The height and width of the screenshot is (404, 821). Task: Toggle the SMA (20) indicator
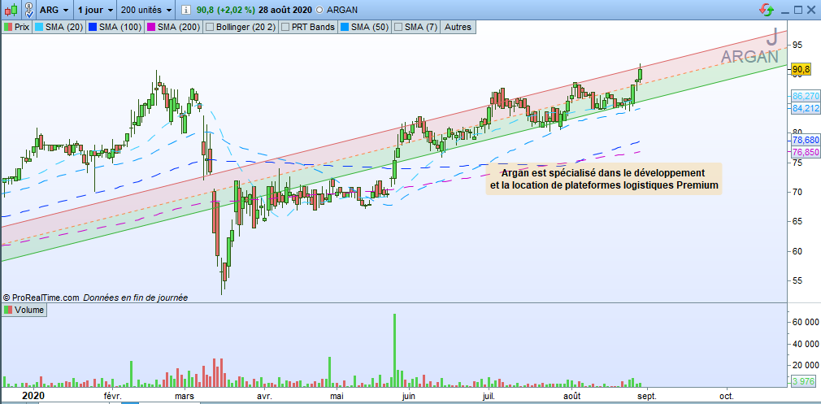click(59, 27)
